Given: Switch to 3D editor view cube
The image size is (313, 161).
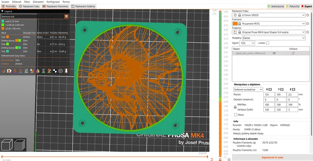Looking at the screenshot, I should point(7,145).
